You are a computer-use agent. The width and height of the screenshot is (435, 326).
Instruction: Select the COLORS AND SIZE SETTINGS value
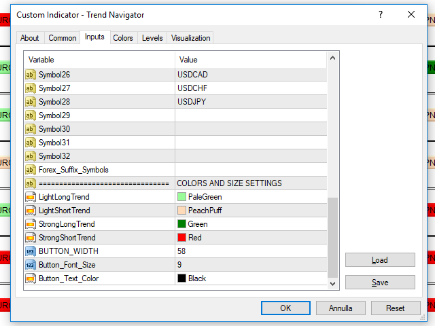pos(230,183)
